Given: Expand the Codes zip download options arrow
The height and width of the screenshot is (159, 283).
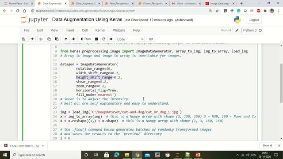Looking at the screenshot, I should point(43,146).
